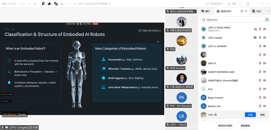Toggle muted microphone icon for Amy
Screen dimensions: 271x130
point(260,89)
